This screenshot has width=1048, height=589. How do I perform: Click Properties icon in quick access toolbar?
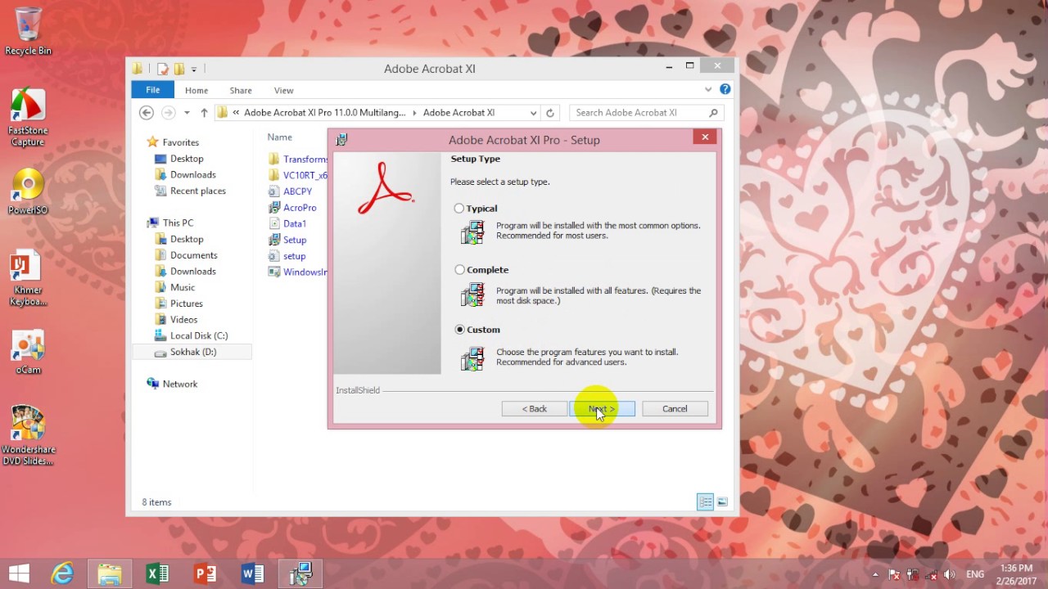[163, 69]
